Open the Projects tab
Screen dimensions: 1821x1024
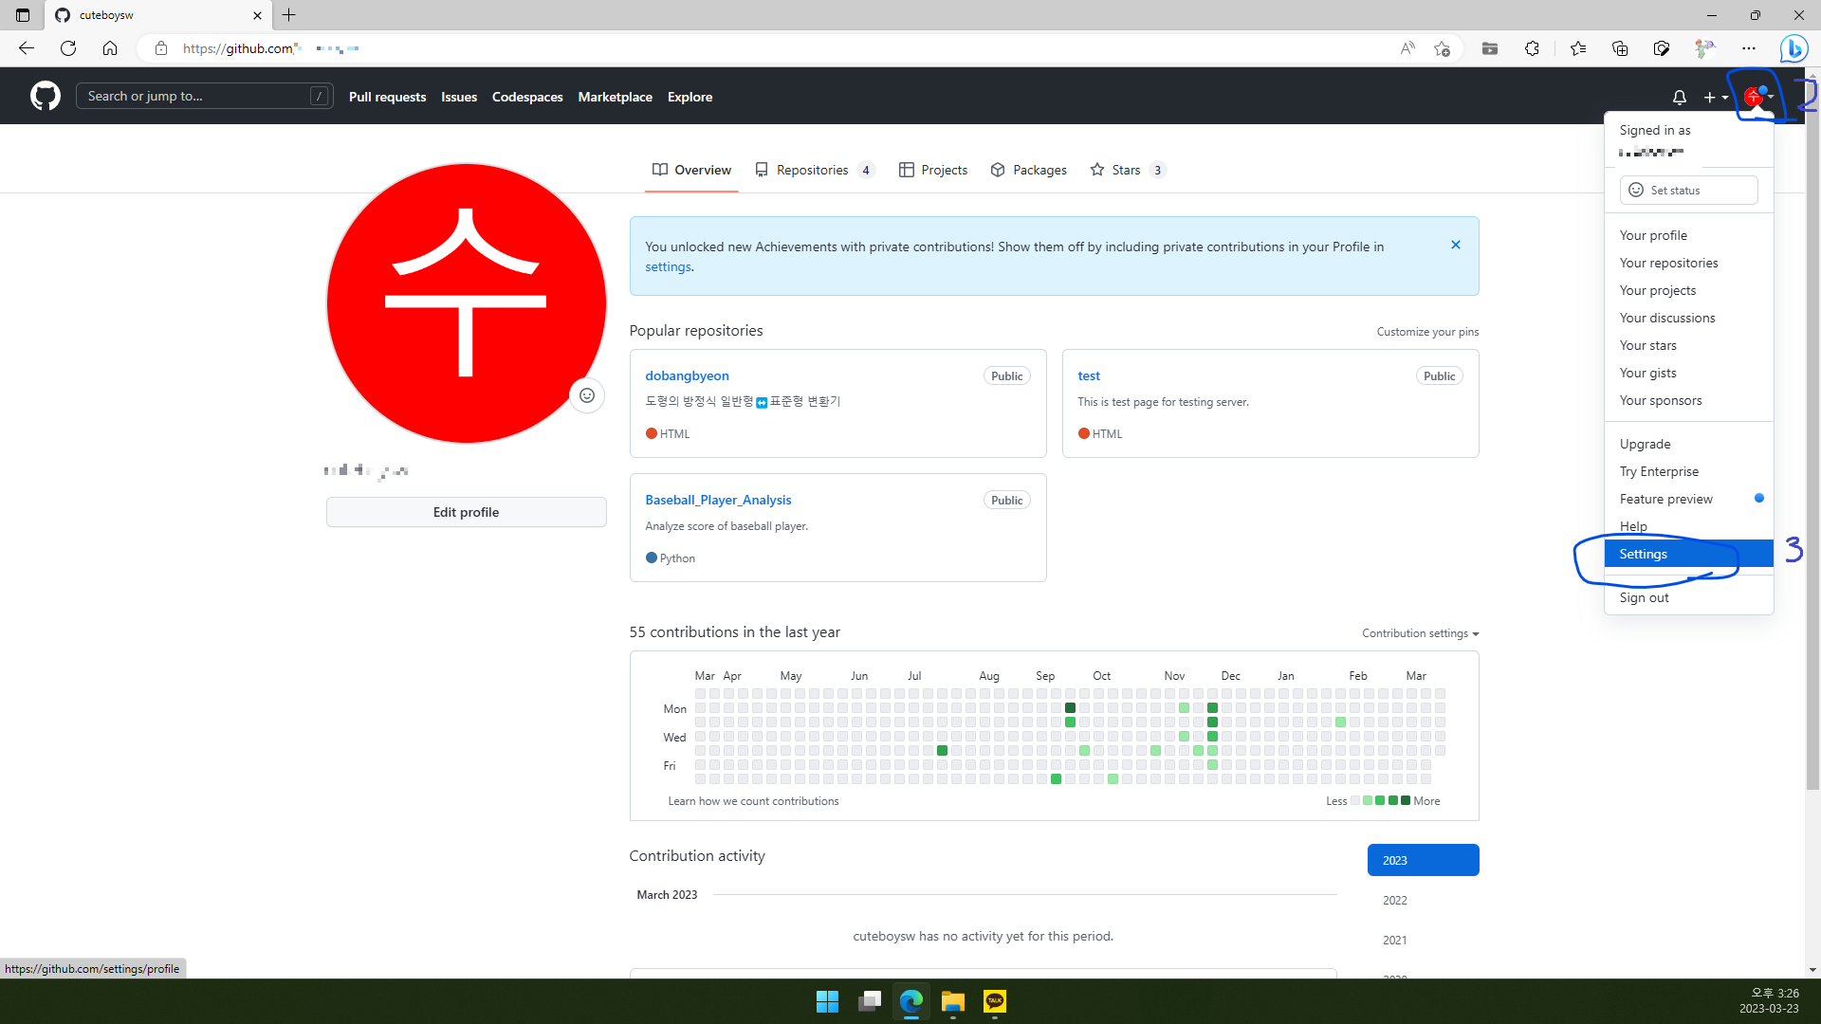tap(933, 170)
